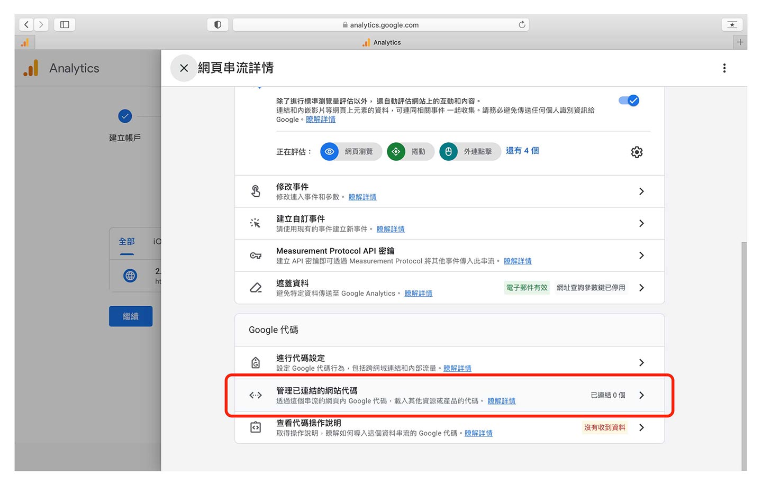762x485 pixels.
Task: Expand 查看代碼操作說明 row chevron
Action: 641,428
